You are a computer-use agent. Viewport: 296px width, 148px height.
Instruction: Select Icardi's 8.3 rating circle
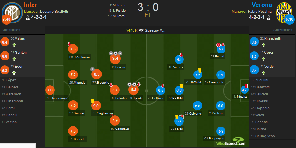(134, 90)
